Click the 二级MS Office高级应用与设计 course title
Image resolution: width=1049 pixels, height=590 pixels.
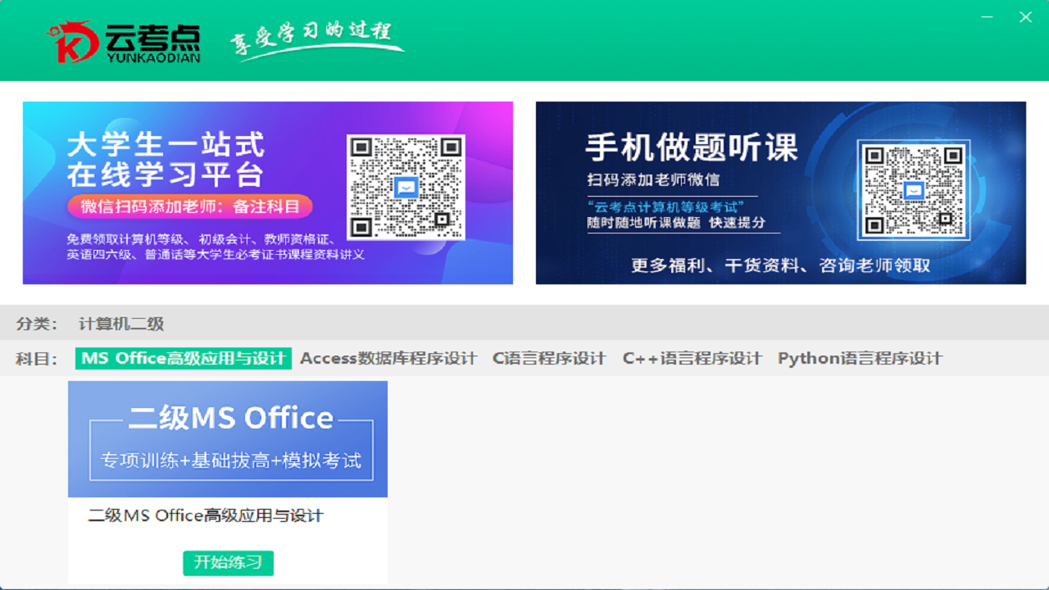click(x=206, y=515)
